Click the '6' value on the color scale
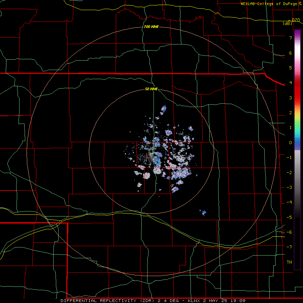Viewport: 303px width, 303px height. coord(291,53)
